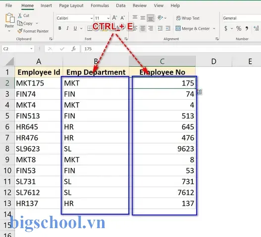Switch to the Review tab
261x237 pixels.
click(x=140, y=5)
